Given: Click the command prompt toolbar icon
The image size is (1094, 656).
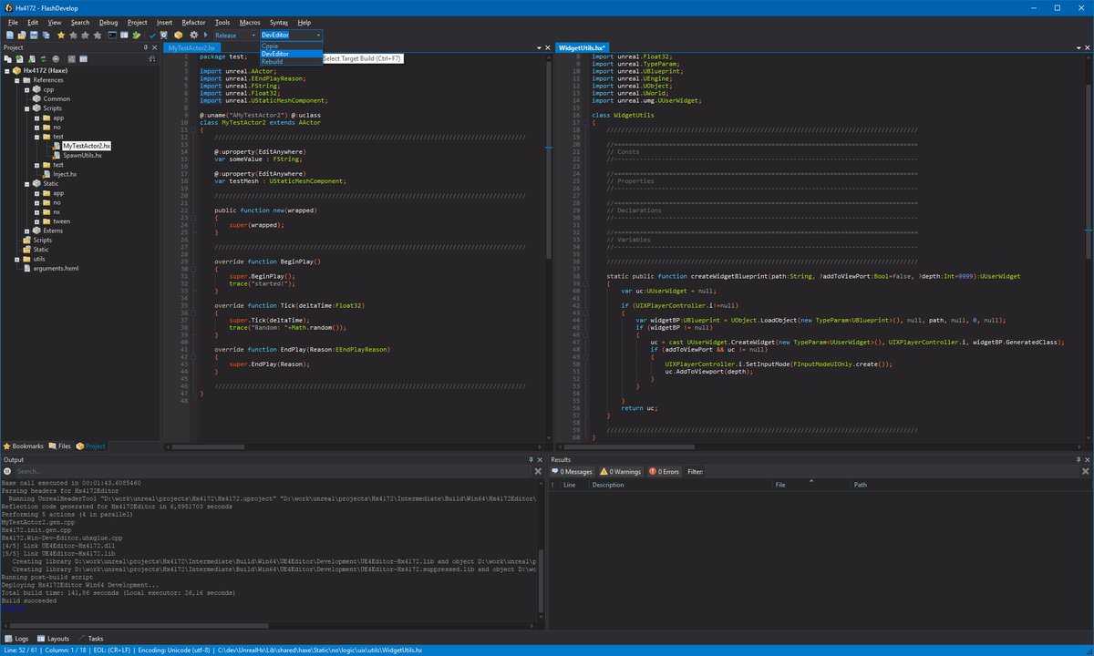Looking at the screenshot, I should coord(112,35).
